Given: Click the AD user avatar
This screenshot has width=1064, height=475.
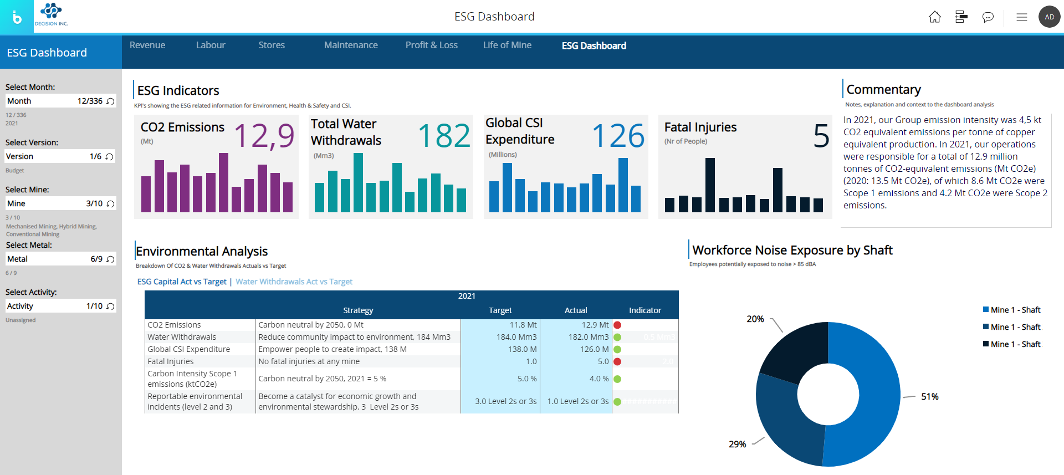Looking at the screenshot, I should click(x=1049, y=17).
